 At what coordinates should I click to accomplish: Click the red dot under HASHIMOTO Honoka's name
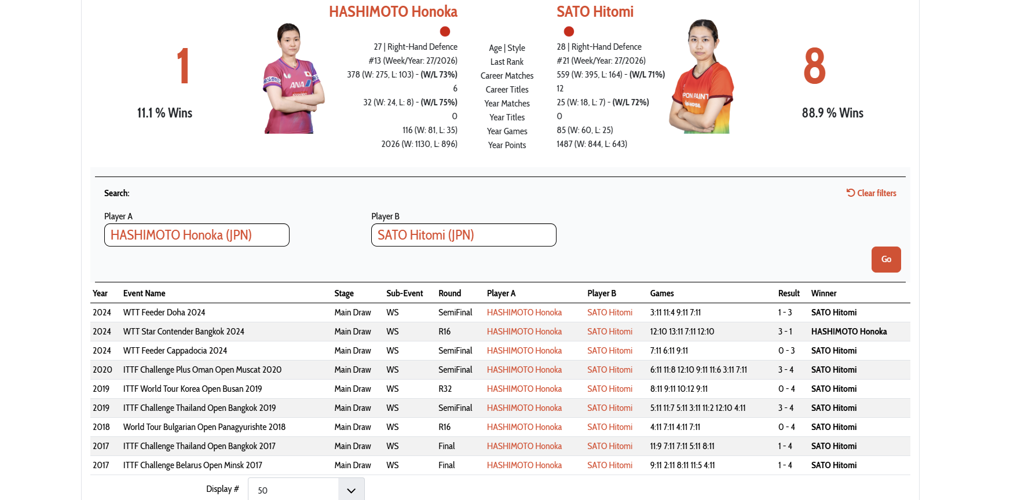(x=445, y=31)
